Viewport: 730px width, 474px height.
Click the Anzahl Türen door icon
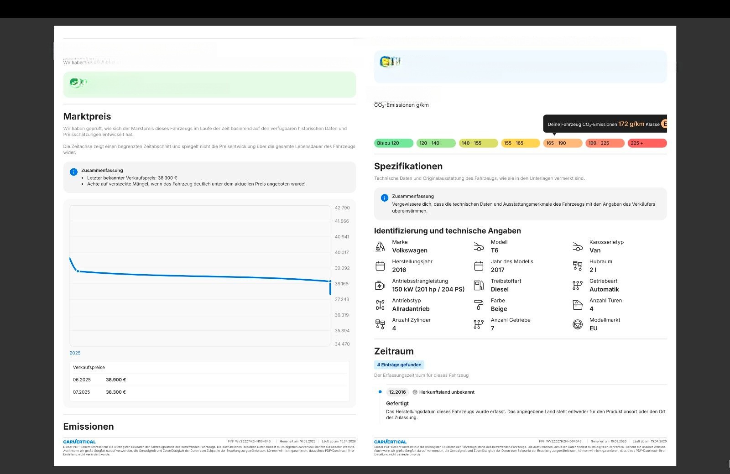[x=578, y=305]
